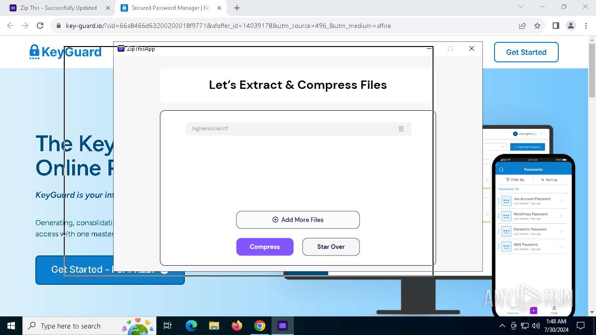Viewport: 596px width, 335px height.
Task: Show hidden tray icons chevron
Action: (x=502, y=326)
